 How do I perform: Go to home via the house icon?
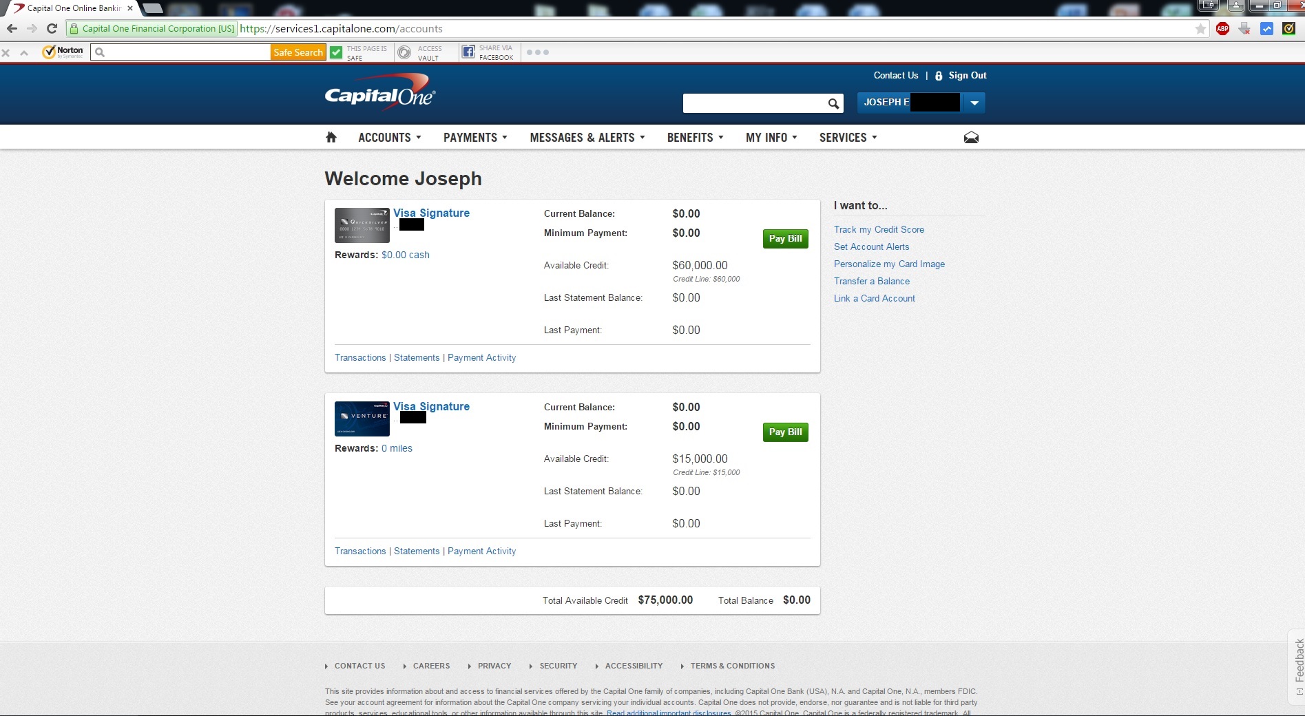pos(331,138)
